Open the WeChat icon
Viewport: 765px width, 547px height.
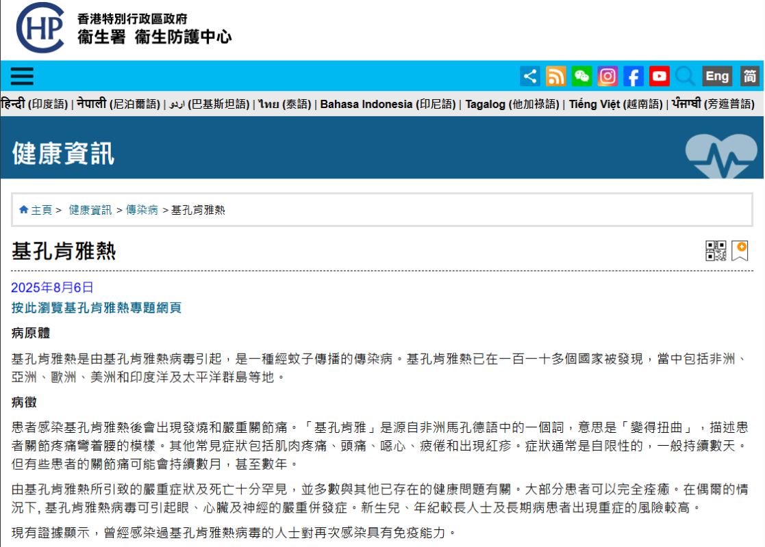tap(581, 76)
